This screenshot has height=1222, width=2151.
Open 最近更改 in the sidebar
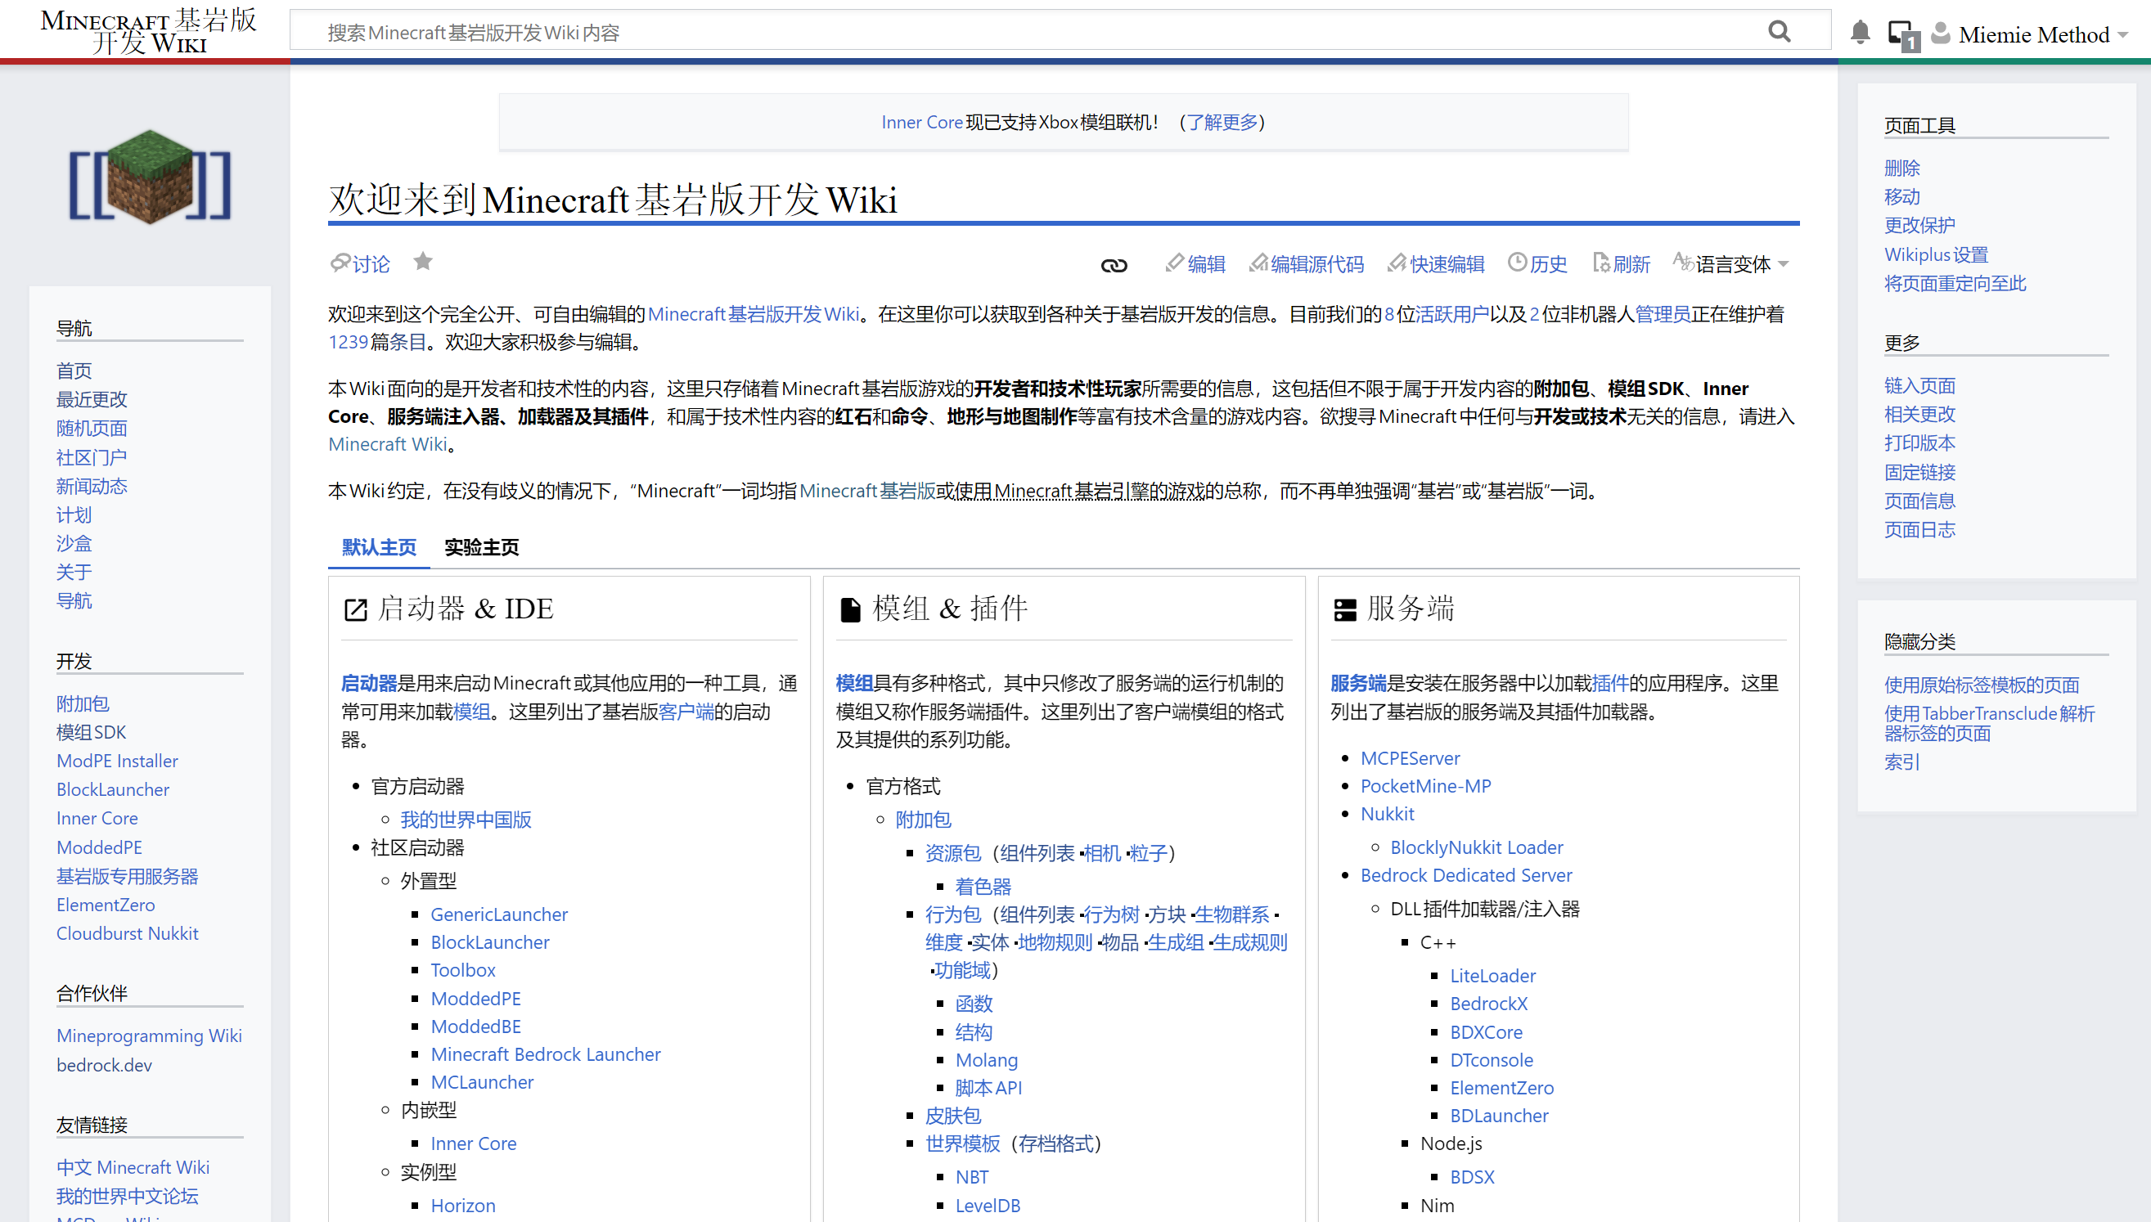pos(92,399)
